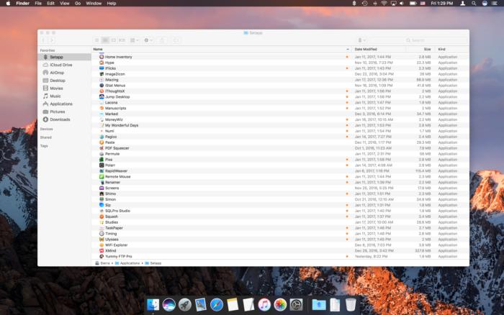This screenshot has width=504, height=315.
Task: Select the Home Inventory app icon
Action: click(x=102, y=57)
